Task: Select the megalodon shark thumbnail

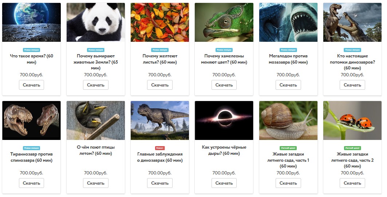Action: [288, 23]
